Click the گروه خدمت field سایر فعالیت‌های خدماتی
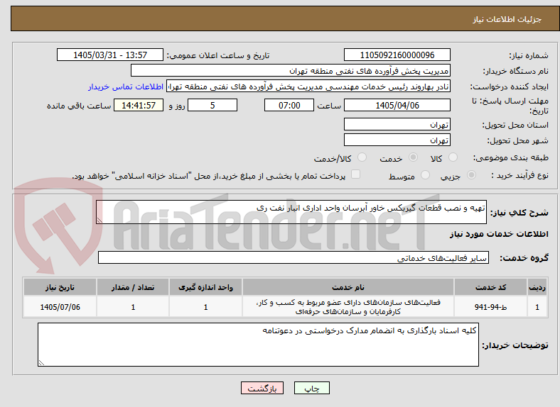This screenshot has width=560, height=407. 294,257
